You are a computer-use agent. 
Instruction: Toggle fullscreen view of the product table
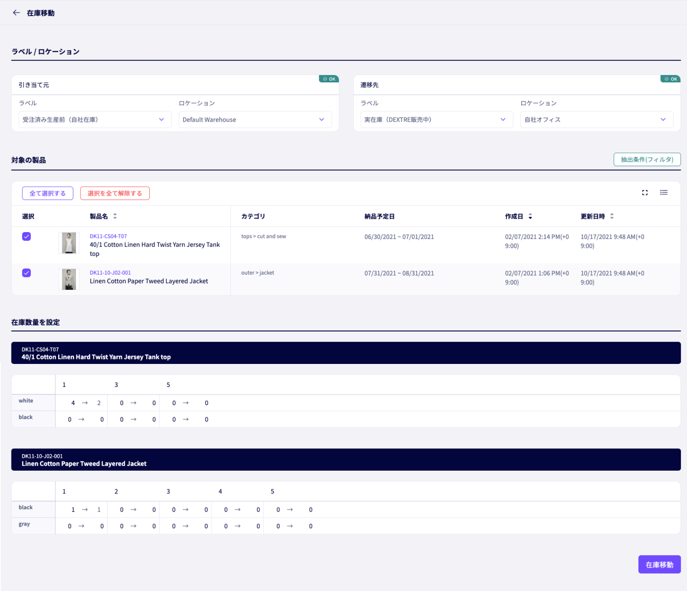point(645,193)
